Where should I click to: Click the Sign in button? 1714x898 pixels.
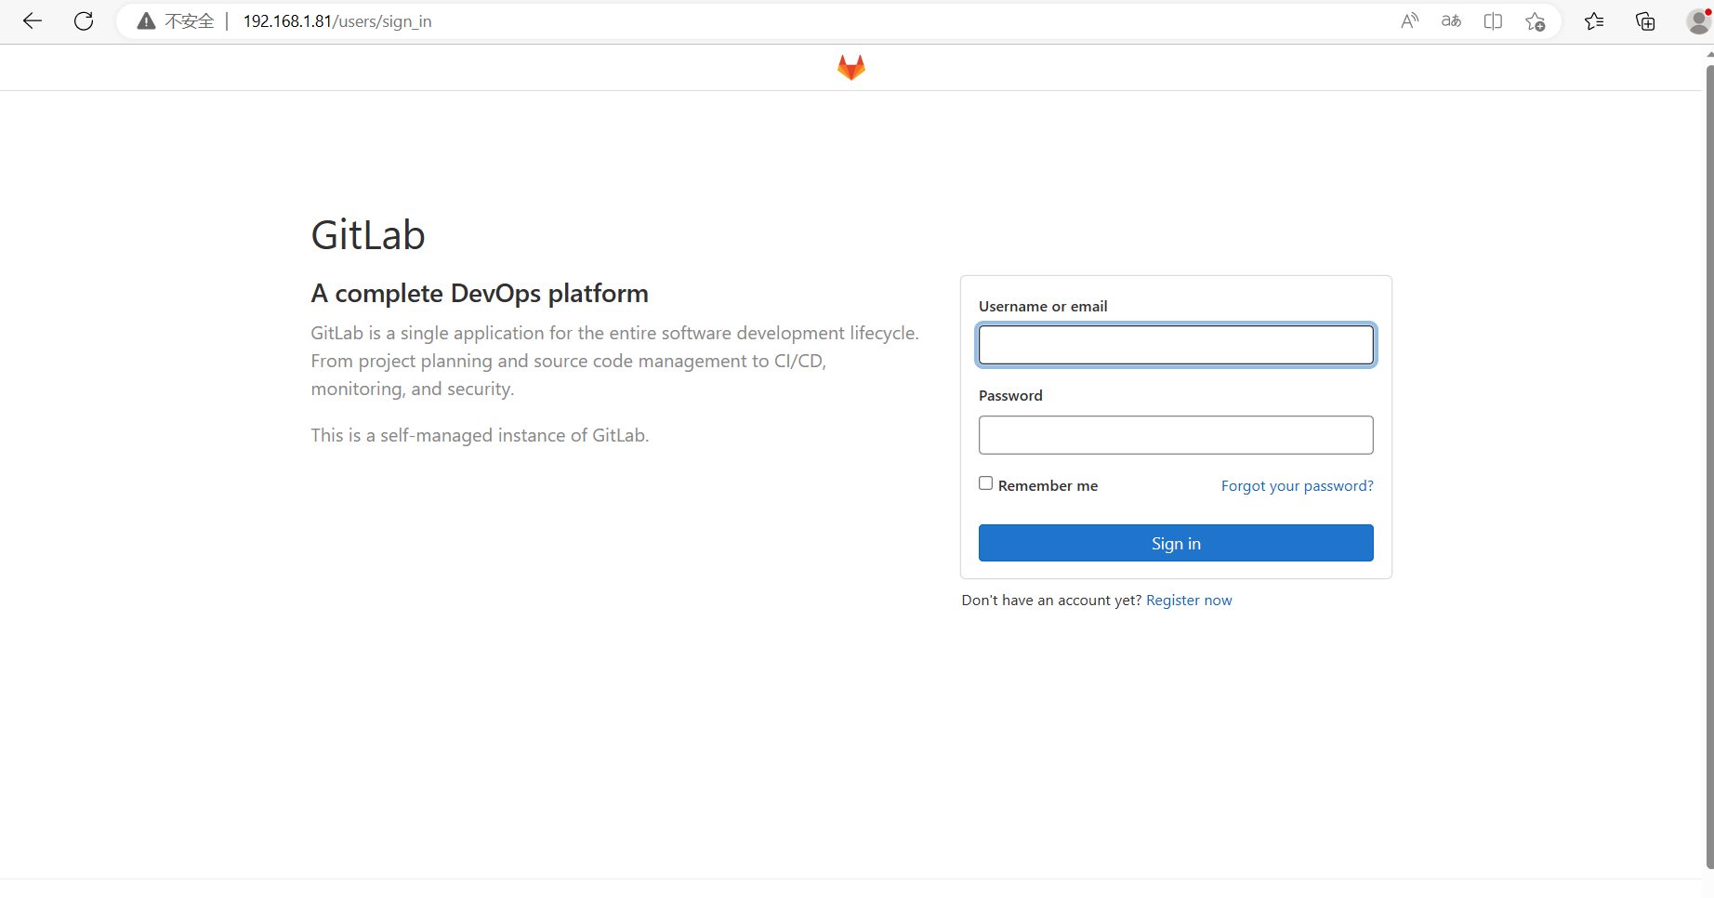click(x=1176, y=543)
